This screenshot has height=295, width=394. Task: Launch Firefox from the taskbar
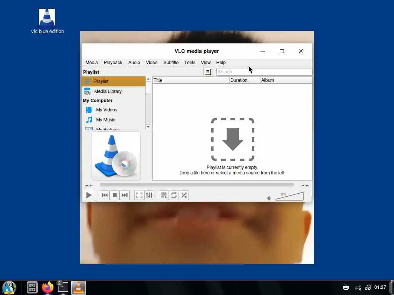pyautogui.click(x=48, y=287)
